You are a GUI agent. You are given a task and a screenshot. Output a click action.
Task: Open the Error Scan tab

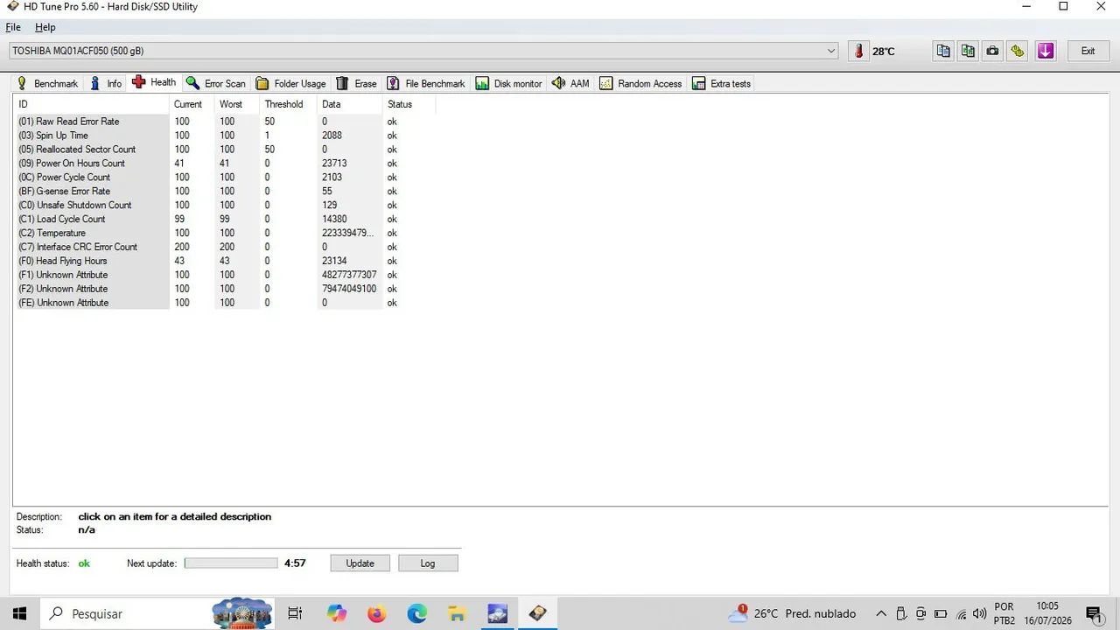[216, 84]
